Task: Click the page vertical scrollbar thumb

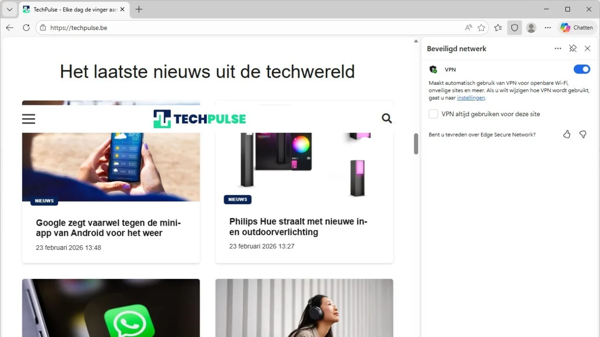Action: click(416, 144)
